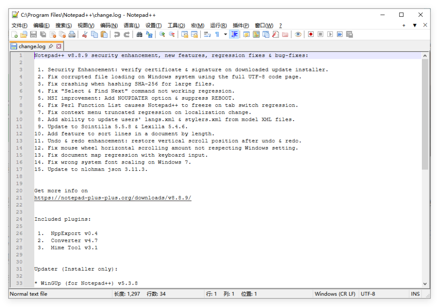This screenshot has width=439, height=307.
Task: Open the Document List panel icon
Action: click(x=266, y=34)
